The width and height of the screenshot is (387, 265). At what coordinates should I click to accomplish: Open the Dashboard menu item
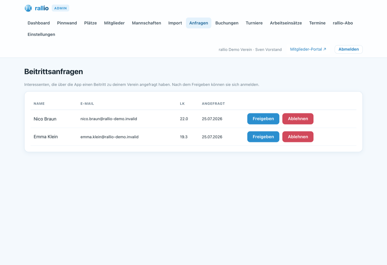click(39, 23)
